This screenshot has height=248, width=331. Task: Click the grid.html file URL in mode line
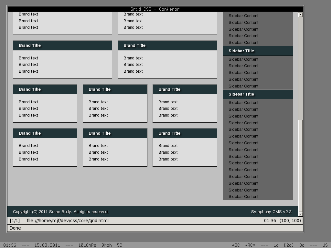pos(68,221)
